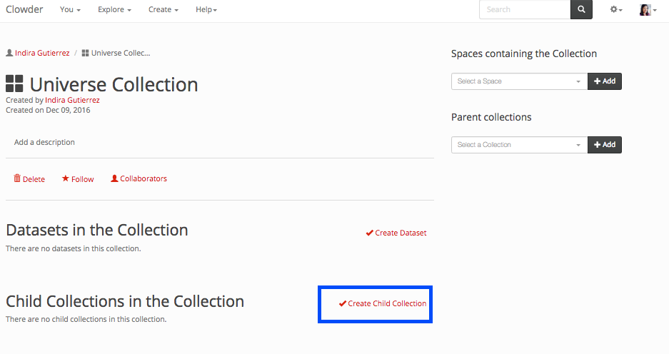This screenshot has height=354, width=669.
Task: Click the large collection grid icon
Action: tap(14, 84)
